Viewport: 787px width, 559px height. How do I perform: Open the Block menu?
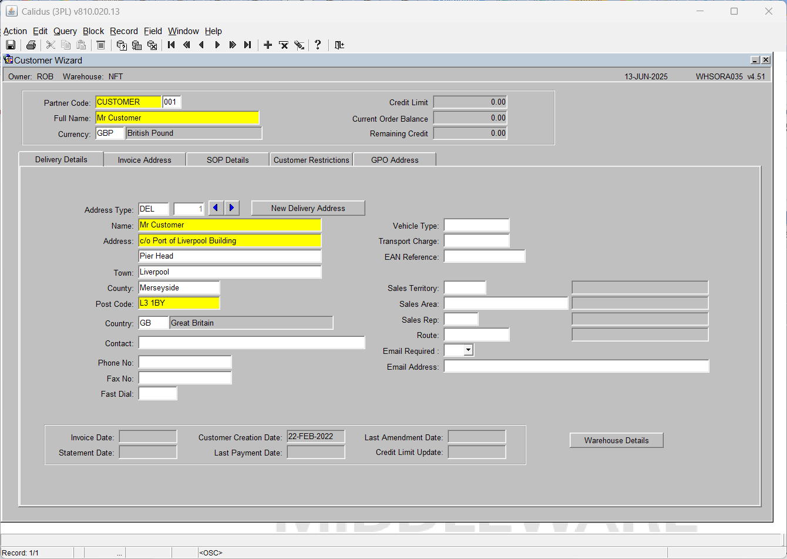[x=93, y=31]
